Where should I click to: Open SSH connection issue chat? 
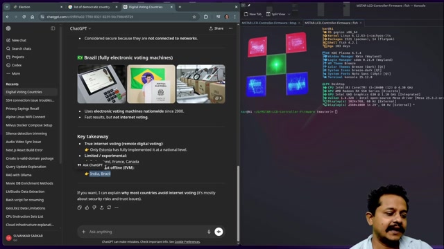coord(30,100)
